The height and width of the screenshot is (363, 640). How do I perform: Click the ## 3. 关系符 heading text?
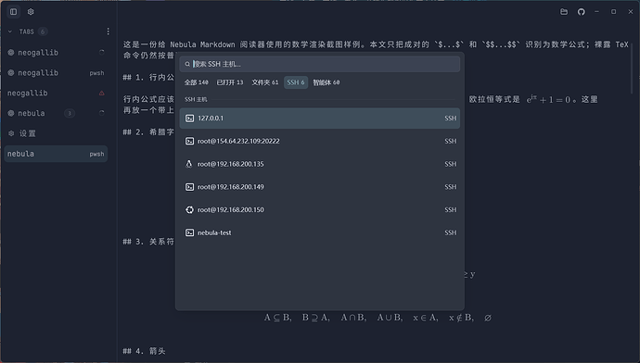(148, 242)
